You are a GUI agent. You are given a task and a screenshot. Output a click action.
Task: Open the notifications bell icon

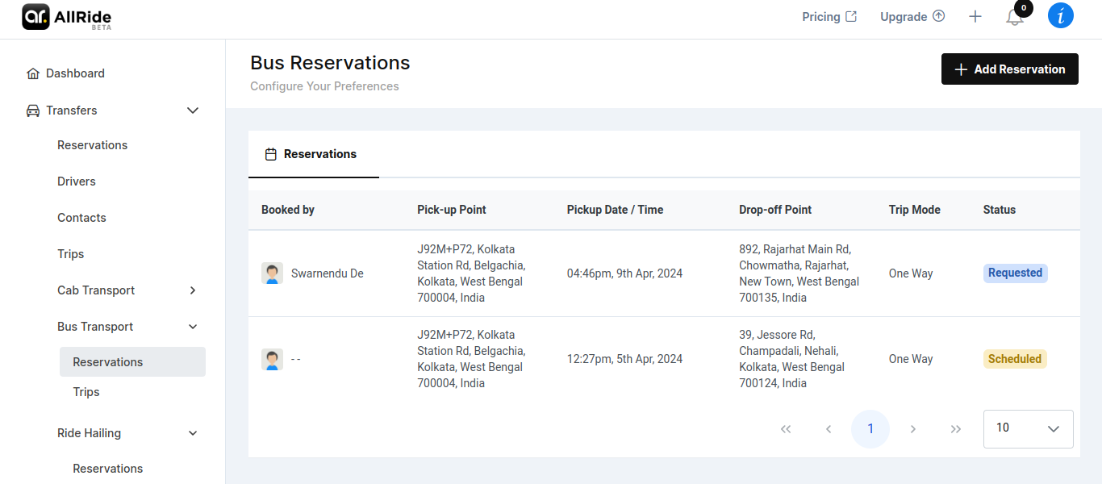1014,17
